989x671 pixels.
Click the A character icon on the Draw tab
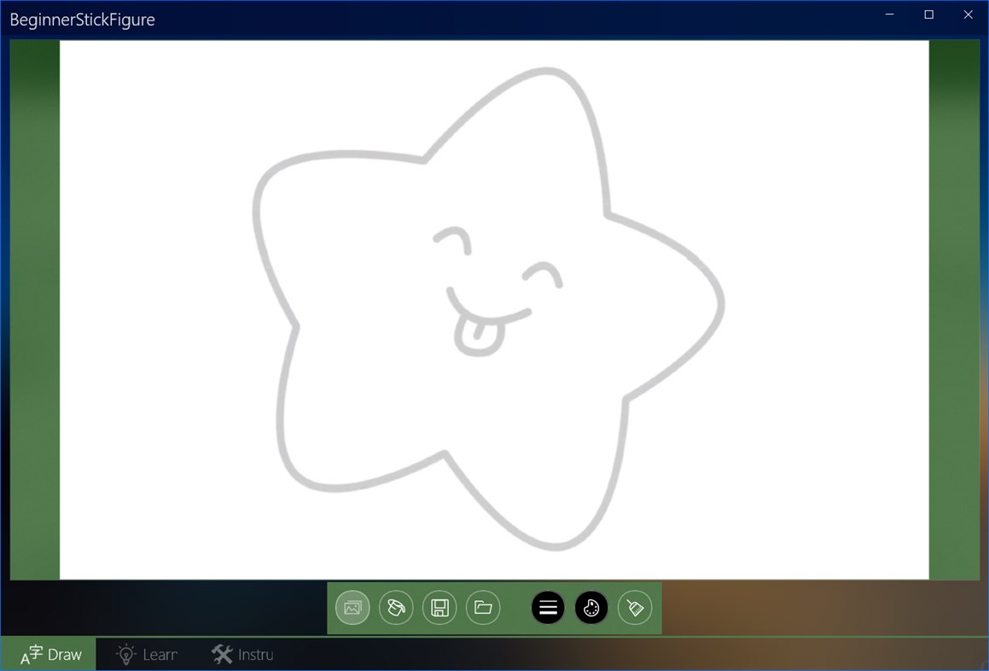(x=32, y=654)
